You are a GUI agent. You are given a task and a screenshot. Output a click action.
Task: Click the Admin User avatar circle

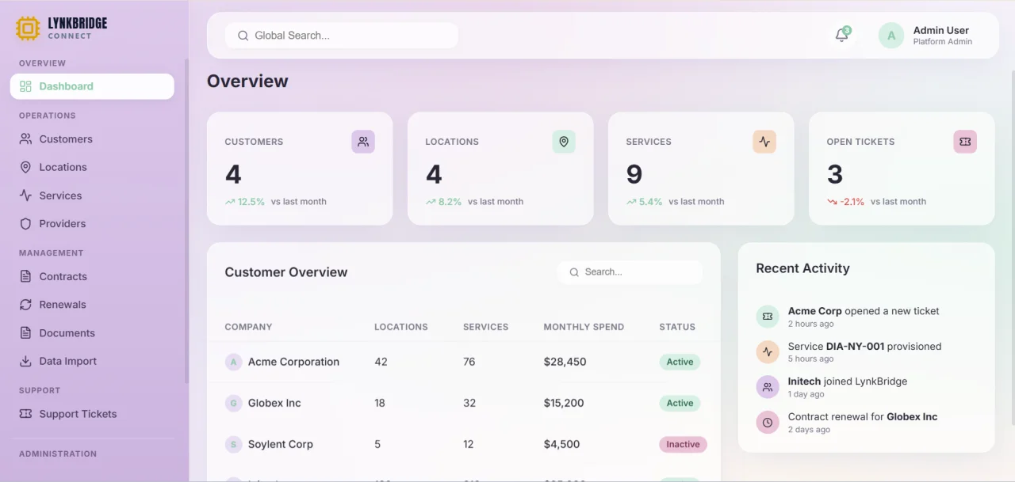(891, 36)
